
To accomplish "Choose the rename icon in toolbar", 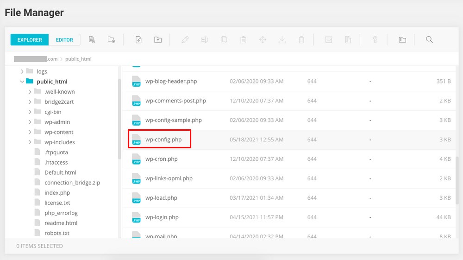I will tap(204, 39).
